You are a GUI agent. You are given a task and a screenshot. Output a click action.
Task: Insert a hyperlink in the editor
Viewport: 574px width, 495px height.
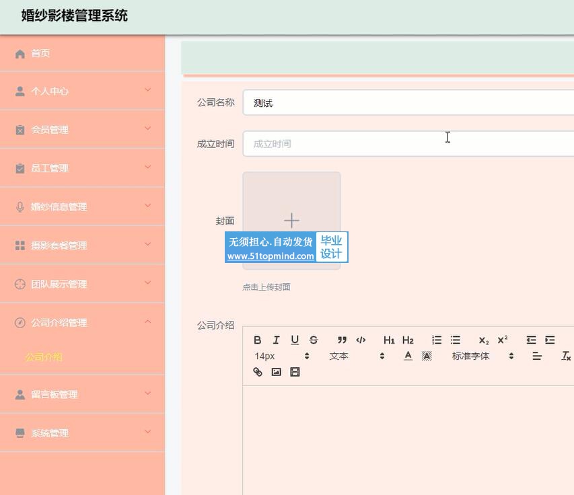(x=258, y=372)
